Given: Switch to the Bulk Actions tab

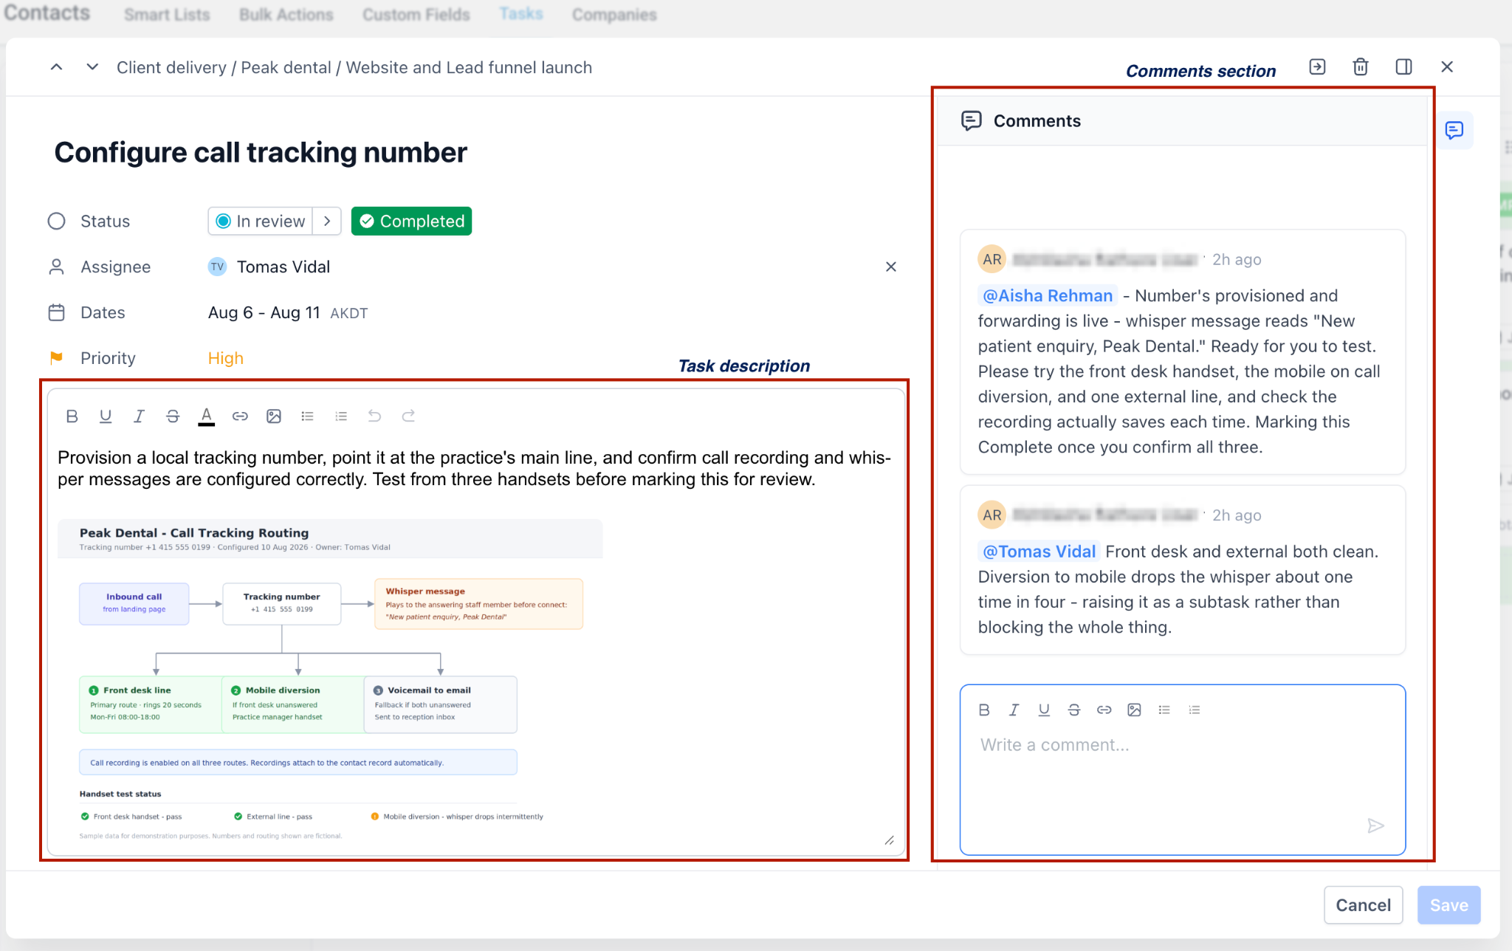Looking at the screenshot, I should (286, 15).
